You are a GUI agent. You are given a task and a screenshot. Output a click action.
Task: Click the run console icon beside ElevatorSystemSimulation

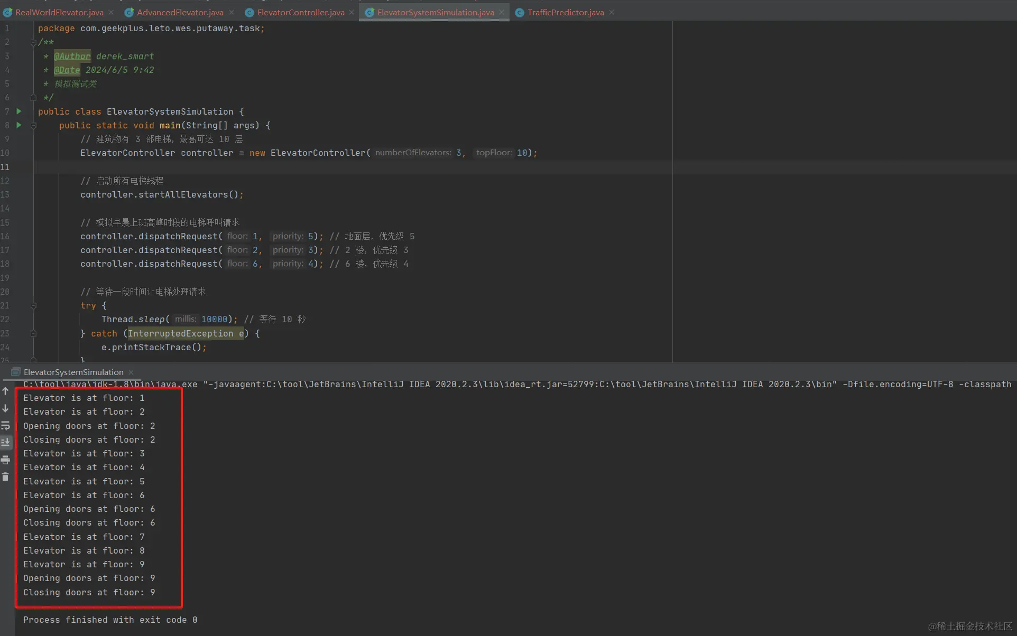coord(16,372)
